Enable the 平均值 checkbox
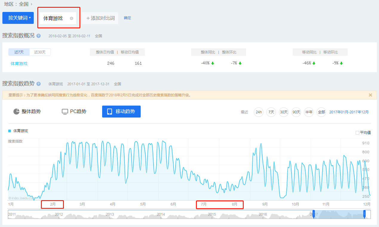Screen dimensions: 379x227 (x=357, y=133)
